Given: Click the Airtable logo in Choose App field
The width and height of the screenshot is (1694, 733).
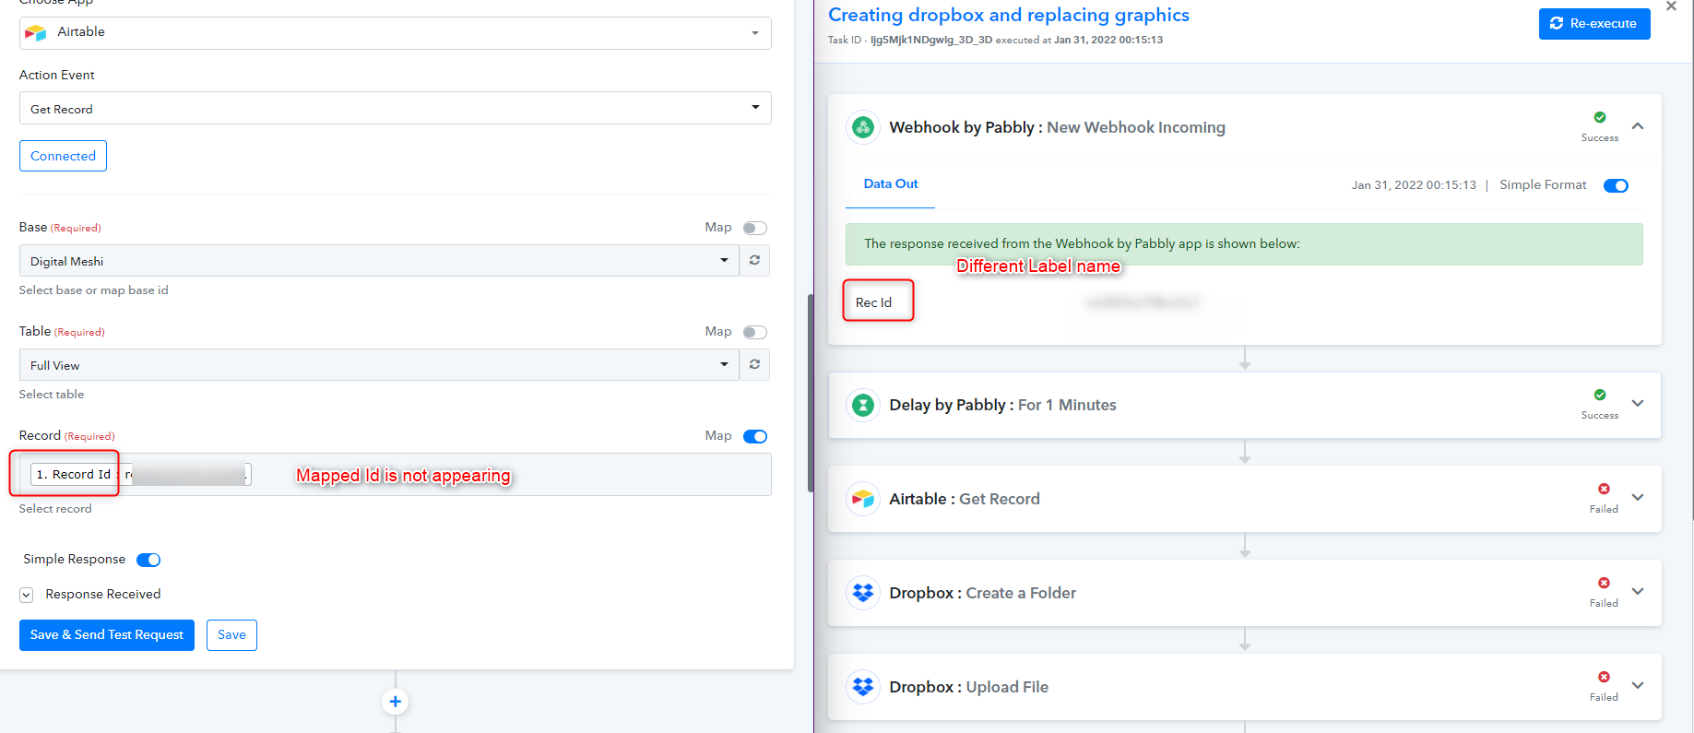Looking at the screenshot, I should [36, 32].
